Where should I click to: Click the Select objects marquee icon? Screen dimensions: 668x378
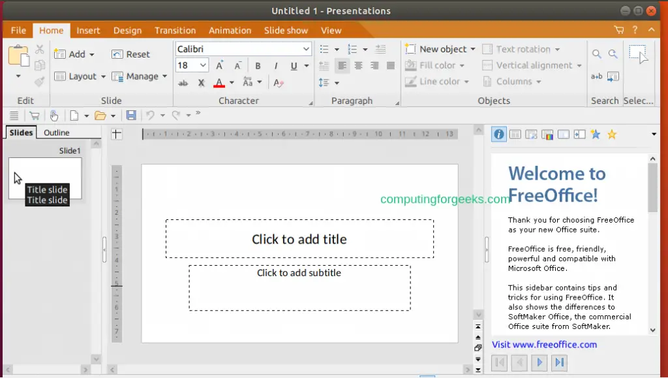coord(638,54)
